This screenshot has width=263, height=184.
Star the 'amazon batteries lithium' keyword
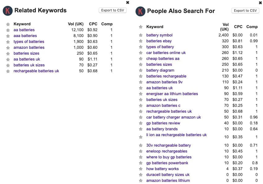[x=141, y=181]
